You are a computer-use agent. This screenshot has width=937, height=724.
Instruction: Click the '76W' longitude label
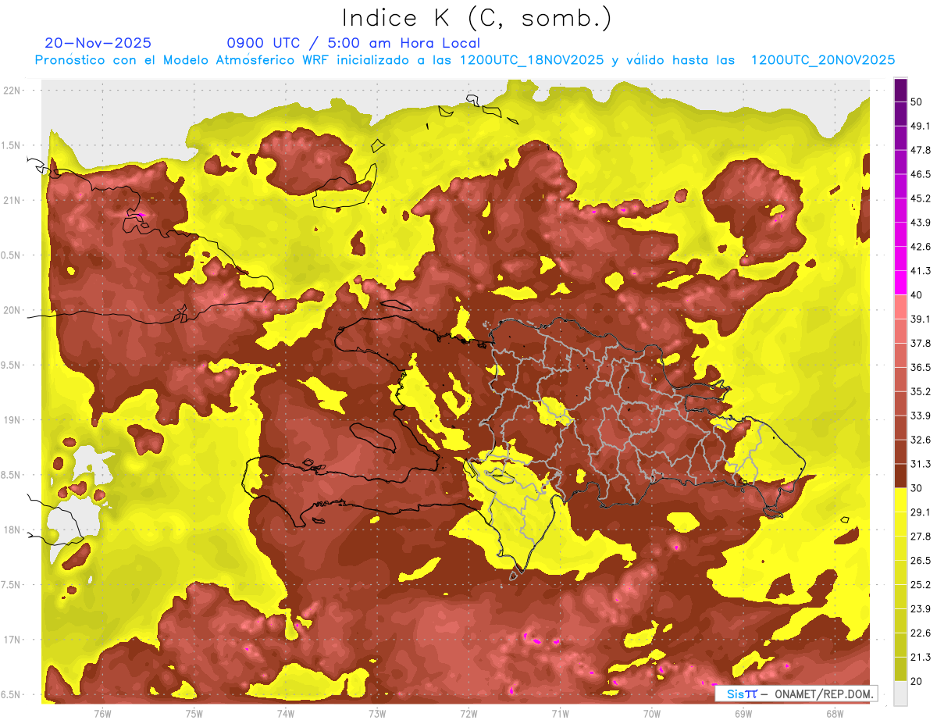pos(102,713)
